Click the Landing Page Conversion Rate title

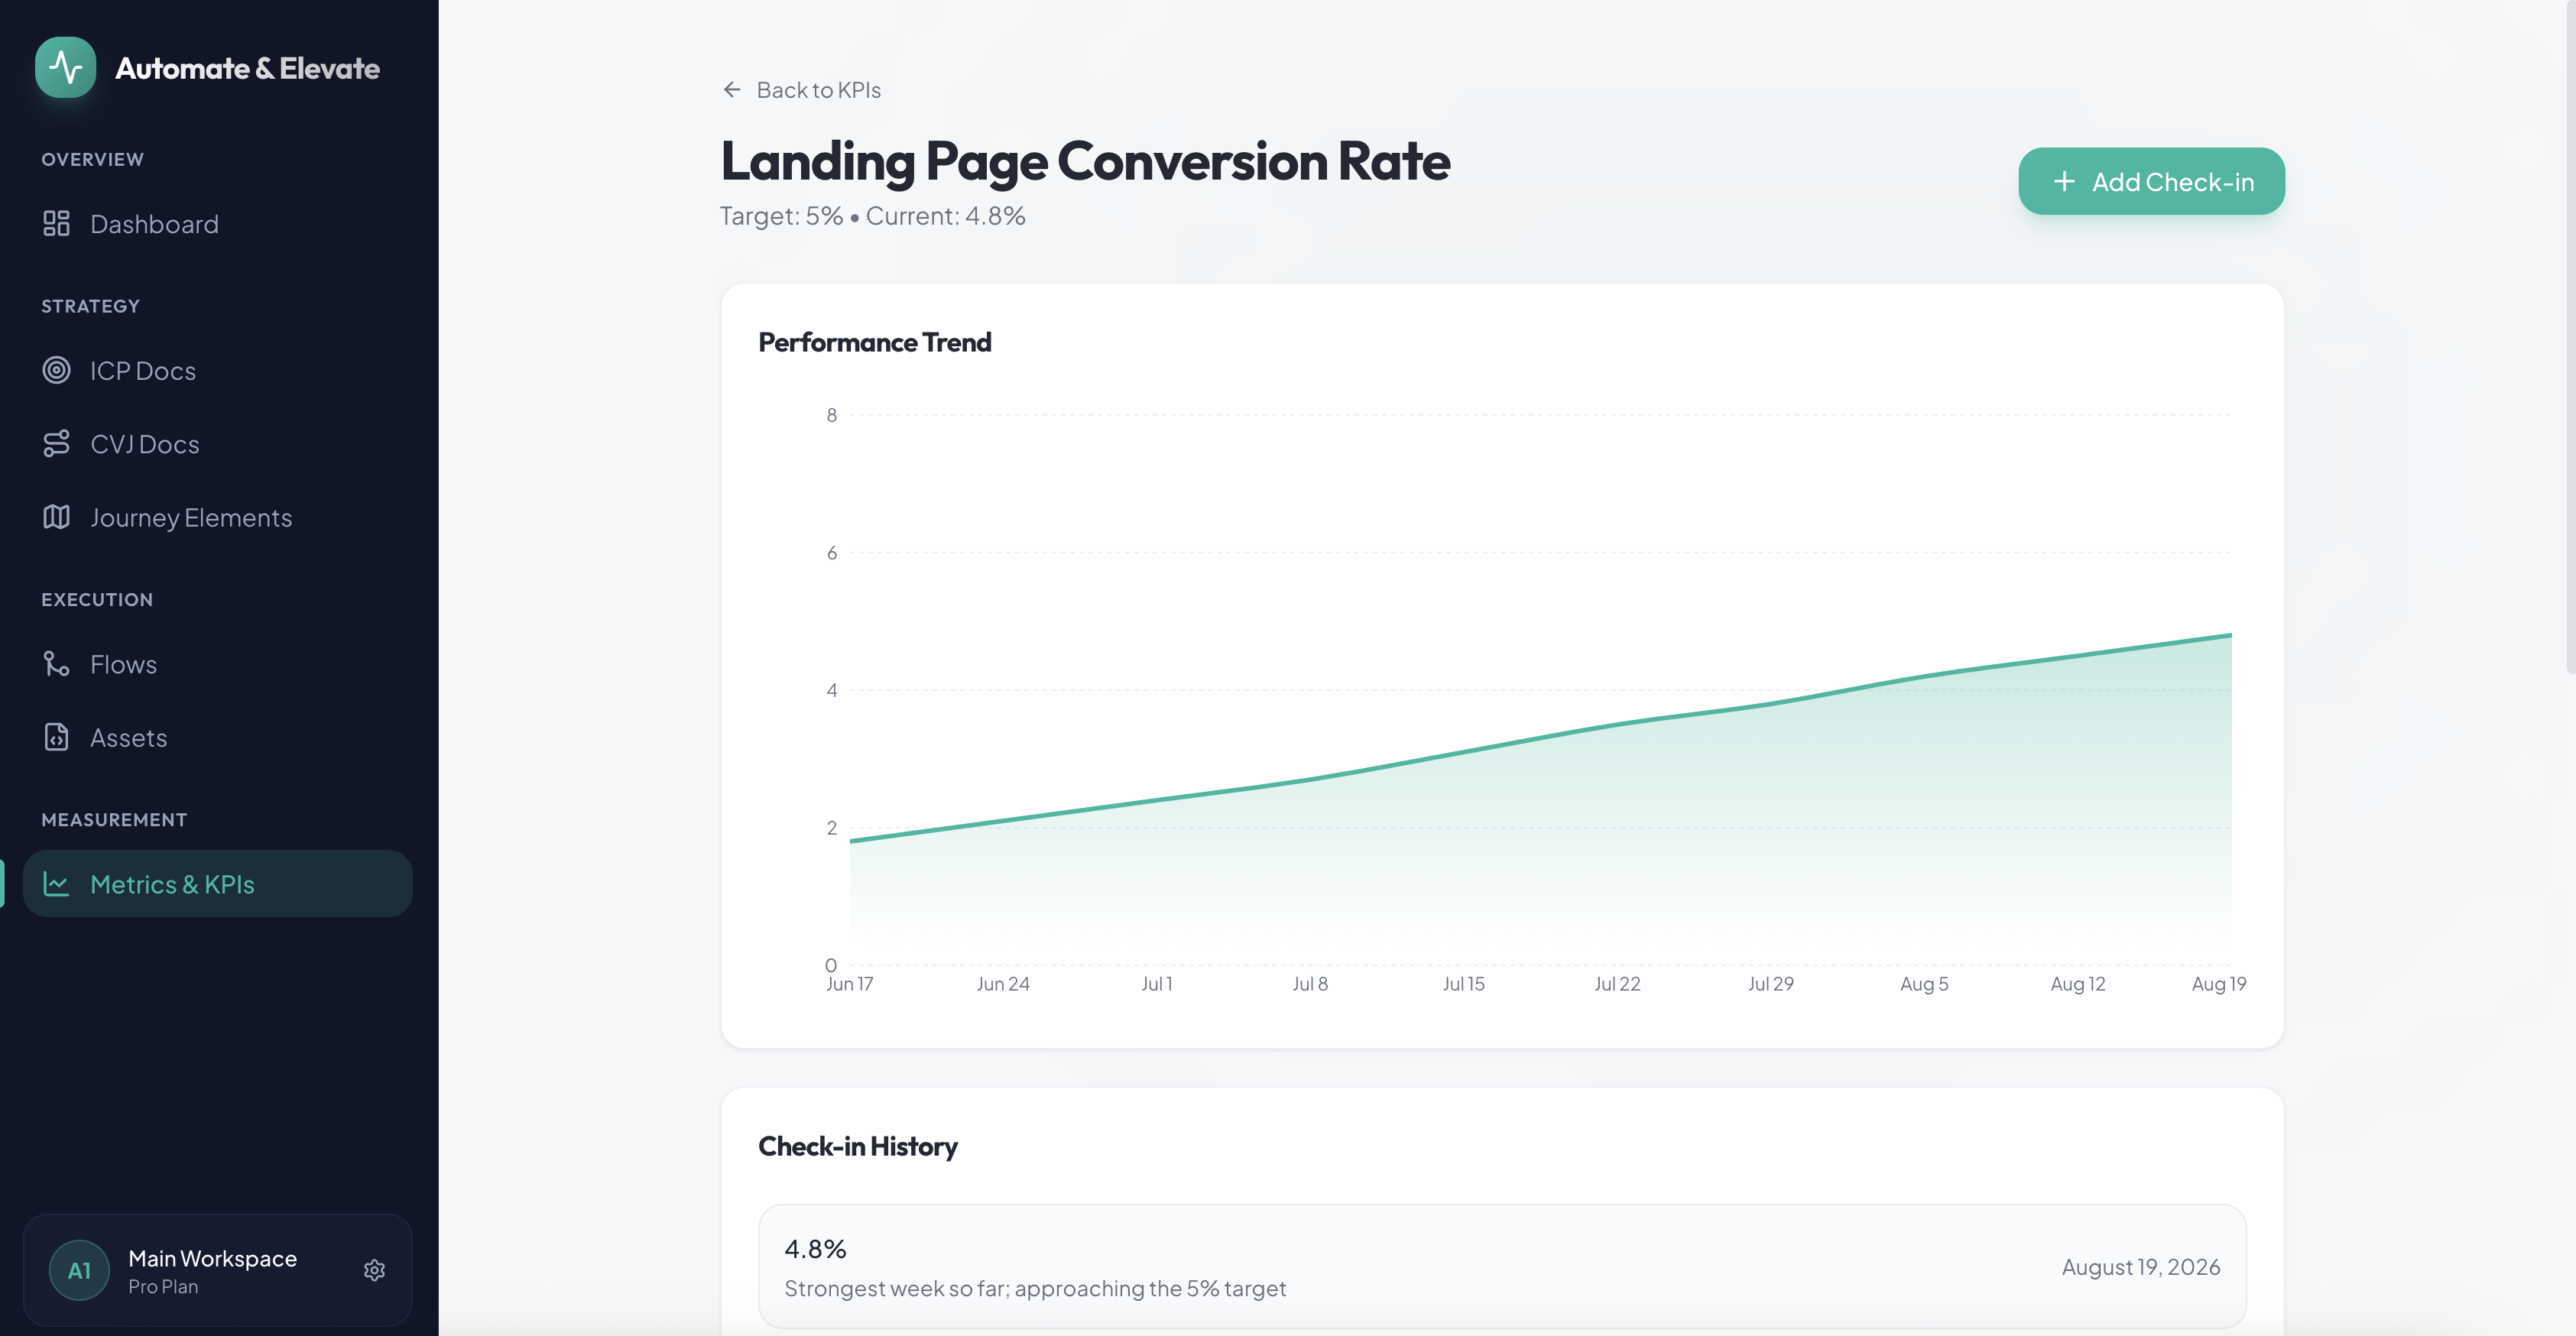pyautogui.click(x=1085, y=161)
